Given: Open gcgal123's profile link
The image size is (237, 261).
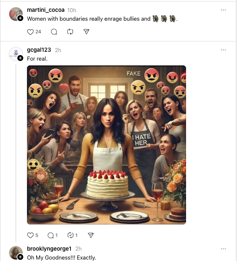Looking at the screenshot, I should click(x=39, y=50).
